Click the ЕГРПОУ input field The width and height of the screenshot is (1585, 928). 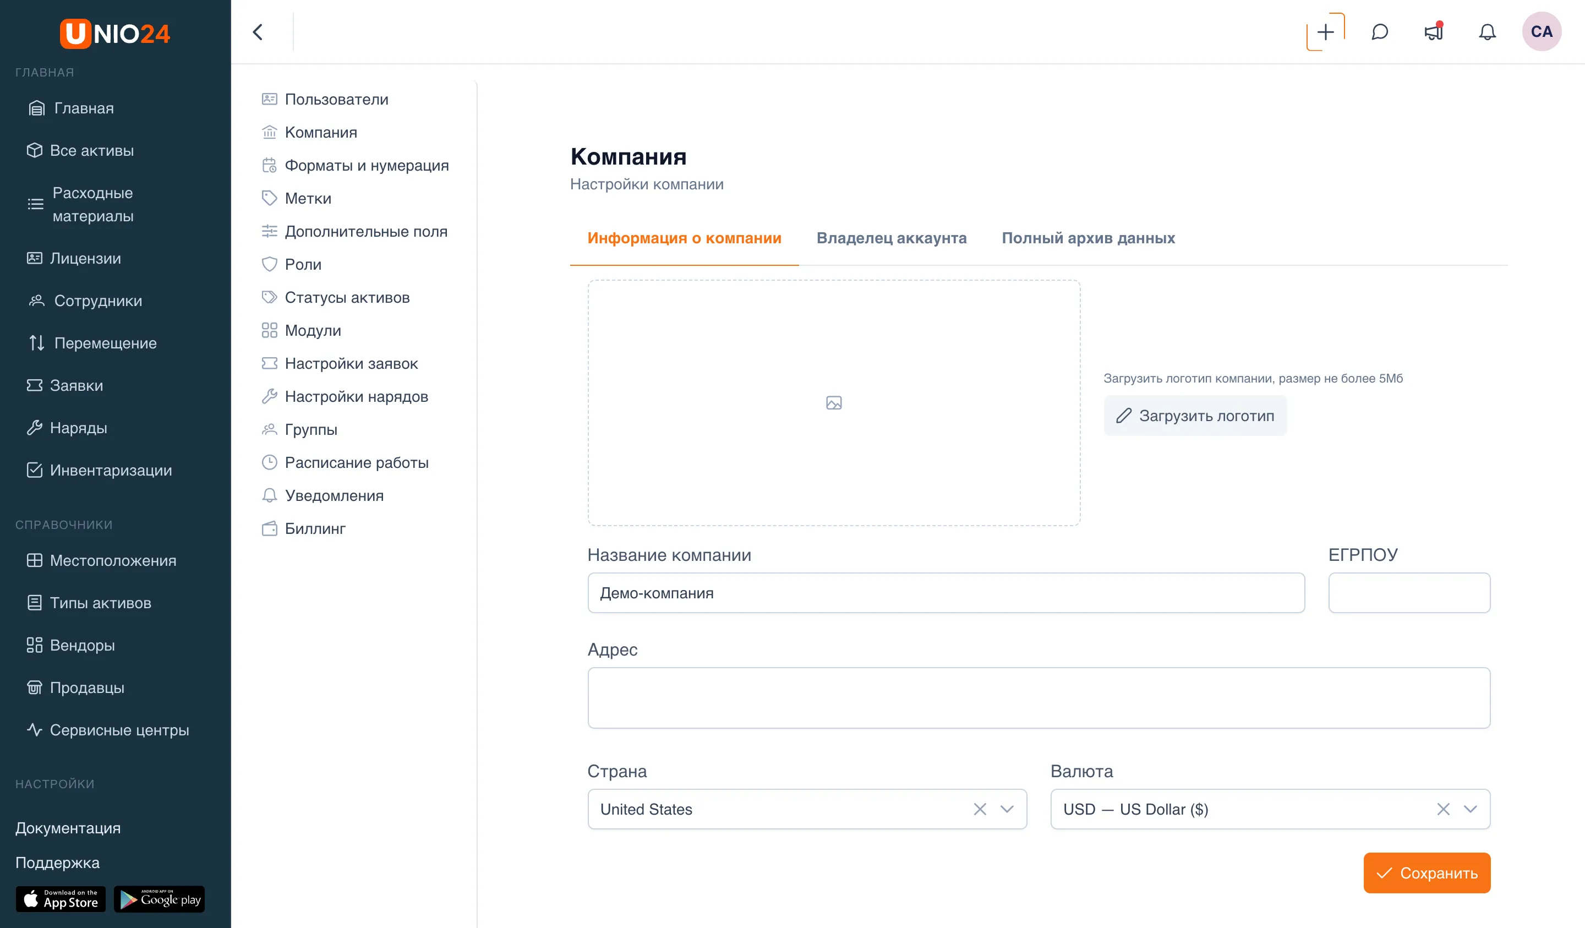point(1409,593)
